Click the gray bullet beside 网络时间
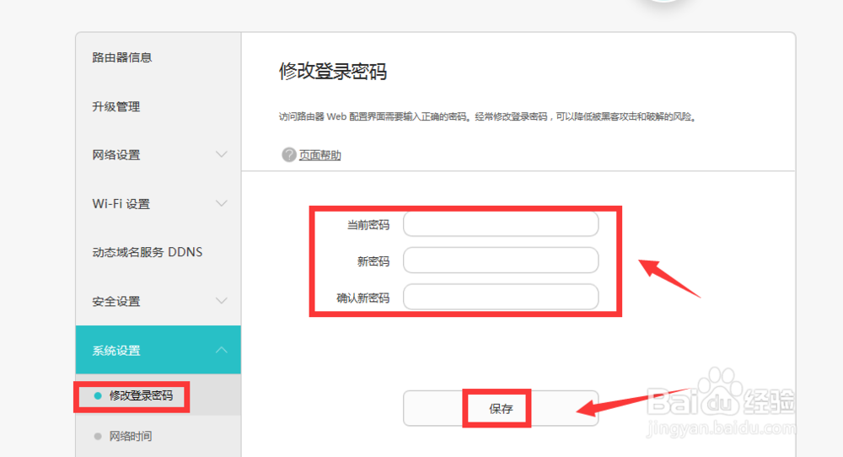 point(98,436)
